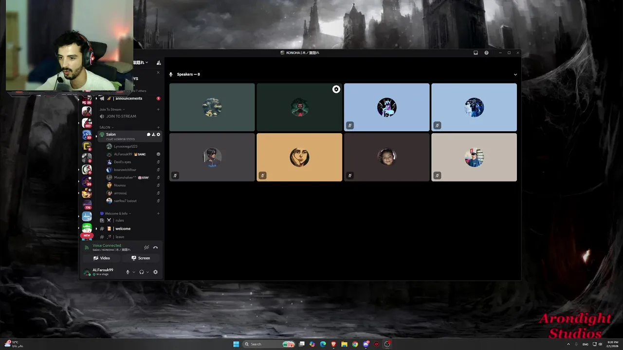Open server icon with 33 badge
Image resolution: width=623 pixels, height=350 pixels.
[87, 135]
